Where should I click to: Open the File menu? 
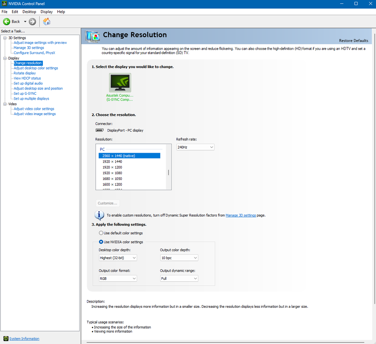coord(5,12)
